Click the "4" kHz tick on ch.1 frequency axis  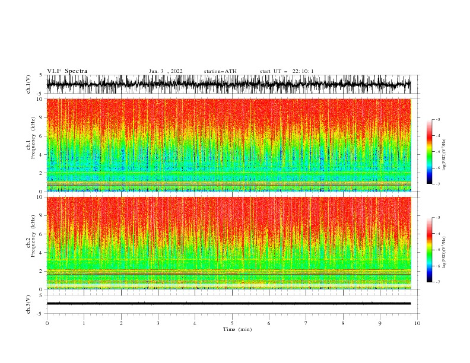[40, 155]
